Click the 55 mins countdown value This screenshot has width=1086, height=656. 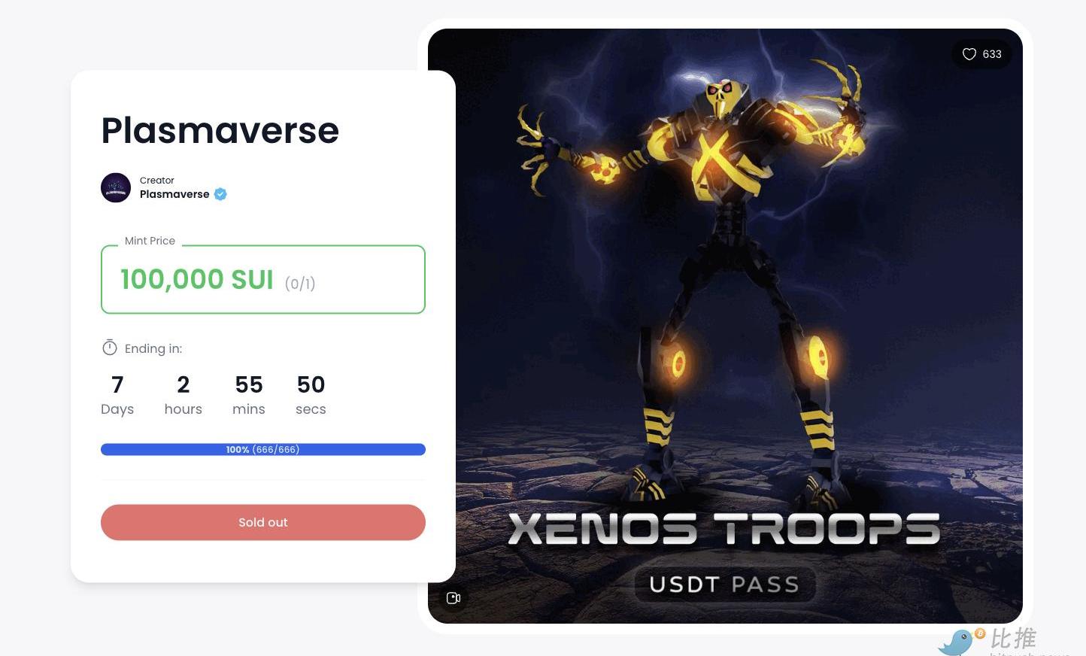[249, 395]
